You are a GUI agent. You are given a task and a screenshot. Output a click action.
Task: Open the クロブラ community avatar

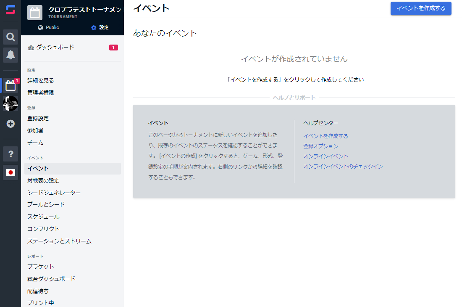[10, 103]
